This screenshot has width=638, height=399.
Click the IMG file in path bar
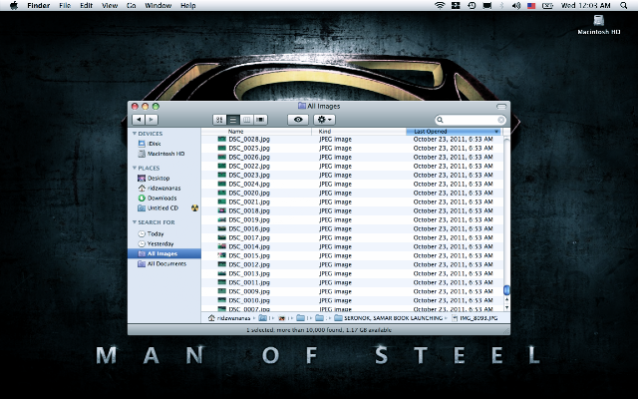475,318
